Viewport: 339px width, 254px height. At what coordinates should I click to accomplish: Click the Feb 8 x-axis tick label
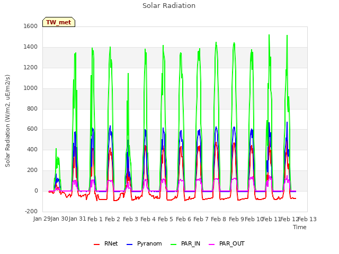(x=218, y=219)
